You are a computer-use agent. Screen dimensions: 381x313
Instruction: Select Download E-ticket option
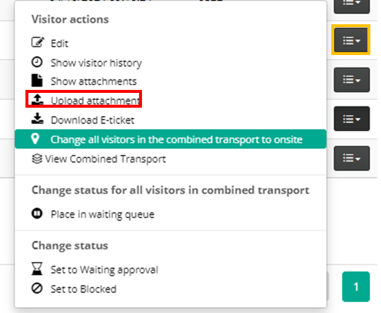pos(92,120)
